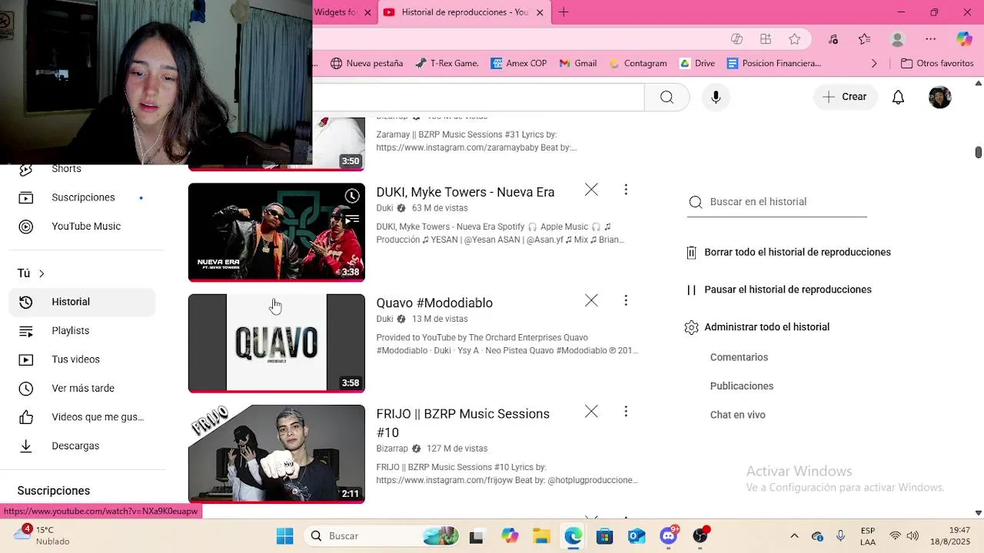Open Chat en vivo history link
Viewport: 984px width, 553px height.
pyautogui.click(x=738, y=415)
